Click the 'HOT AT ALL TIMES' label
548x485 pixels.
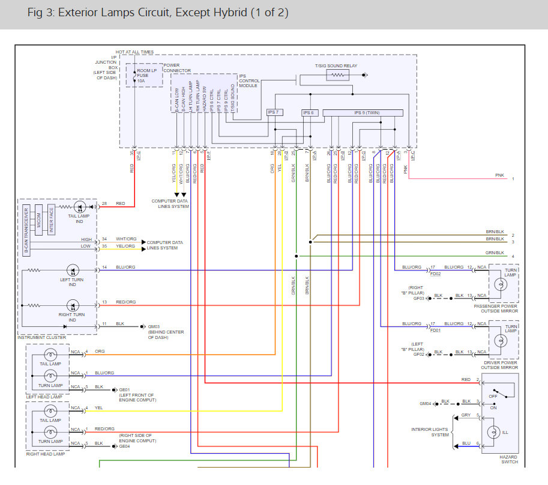point(134,52)
